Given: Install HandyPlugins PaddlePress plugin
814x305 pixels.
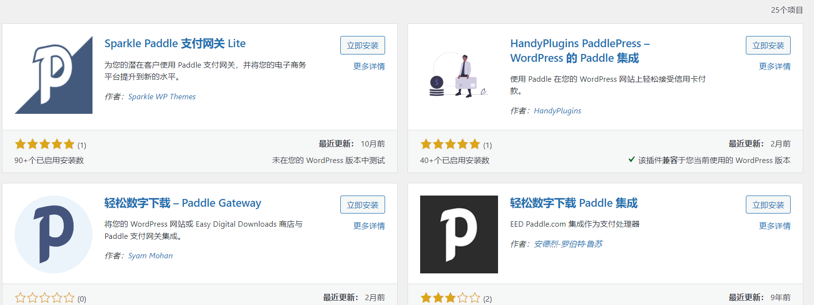Looking at the screenshot, I should pos(768,45).
